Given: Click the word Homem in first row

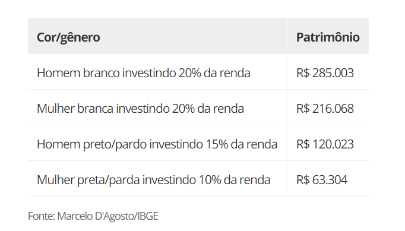Looking at the screenshot, I should coord(59,73).
